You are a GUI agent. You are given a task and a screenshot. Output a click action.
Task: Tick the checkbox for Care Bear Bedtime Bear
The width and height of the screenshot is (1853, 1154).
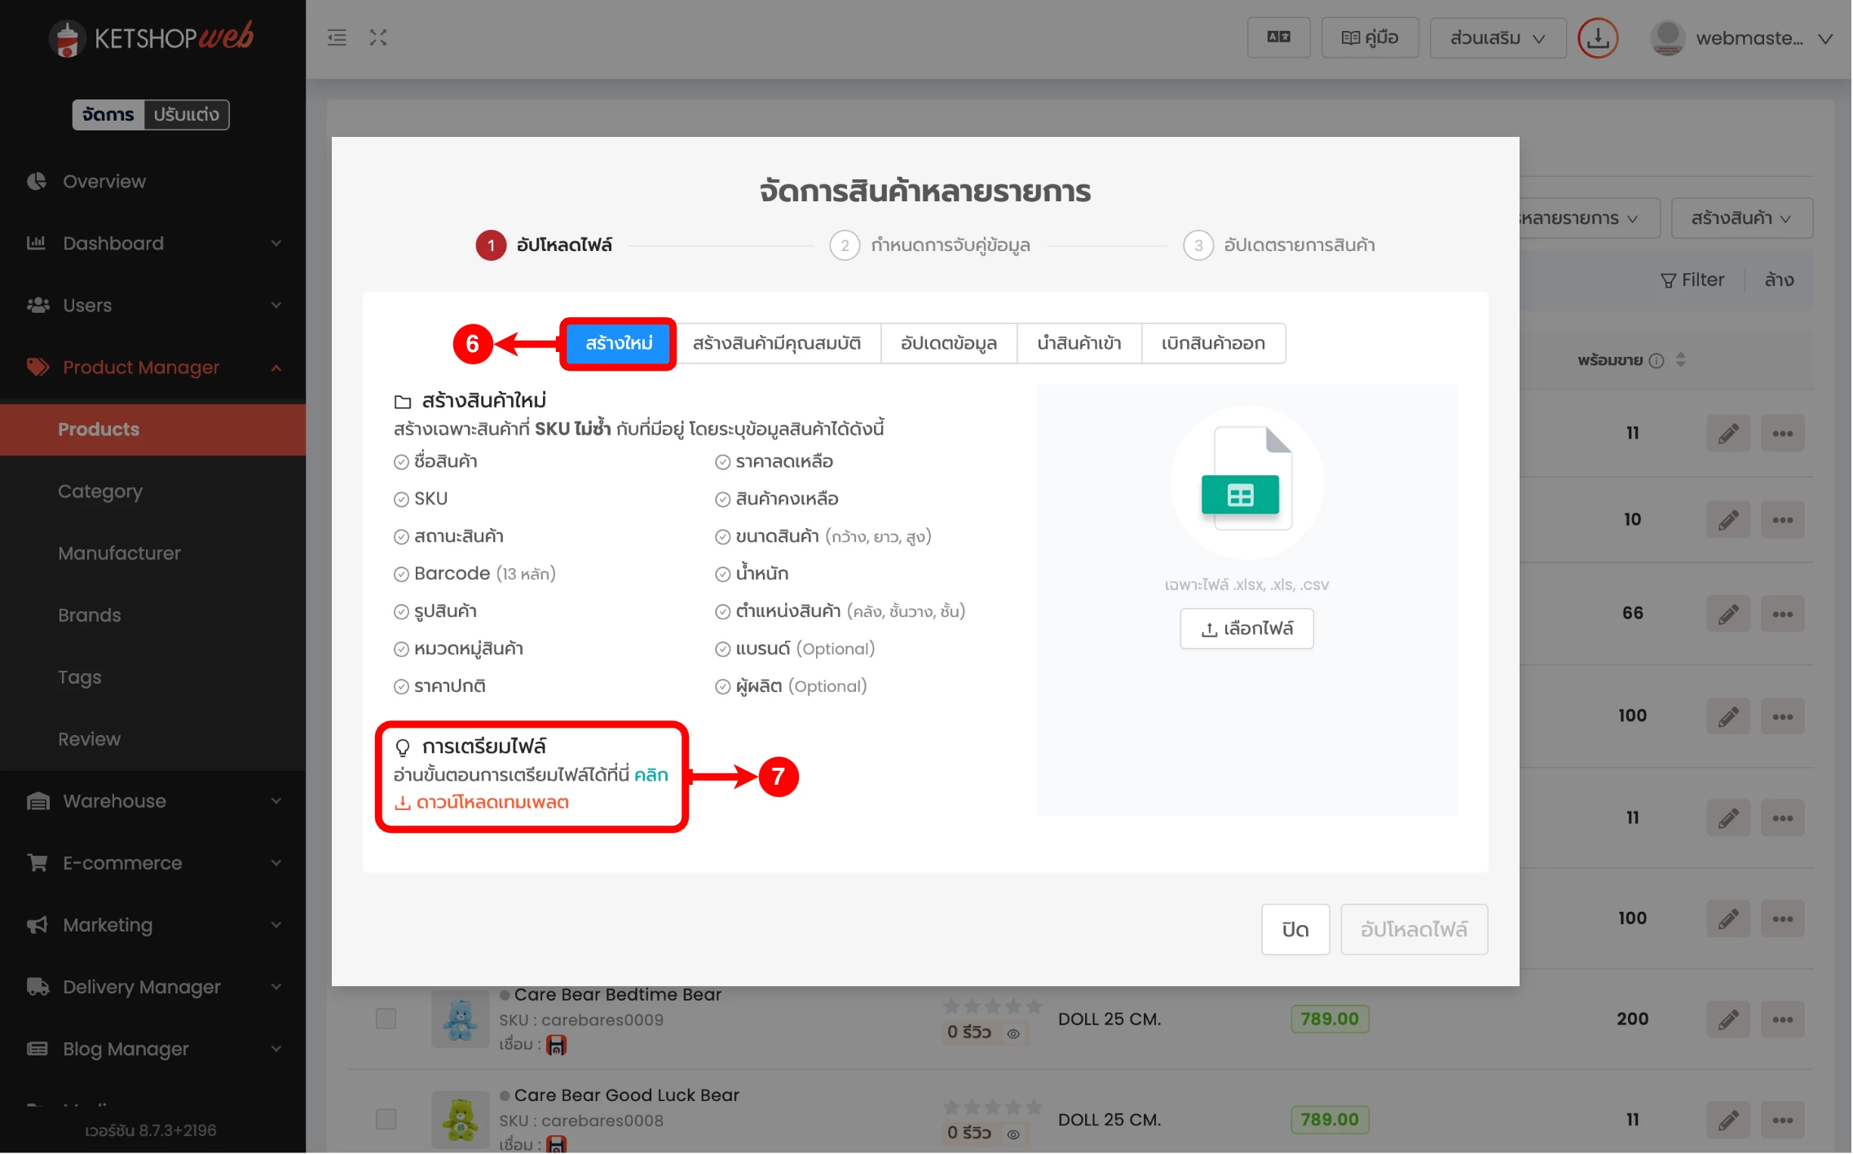386,1019
